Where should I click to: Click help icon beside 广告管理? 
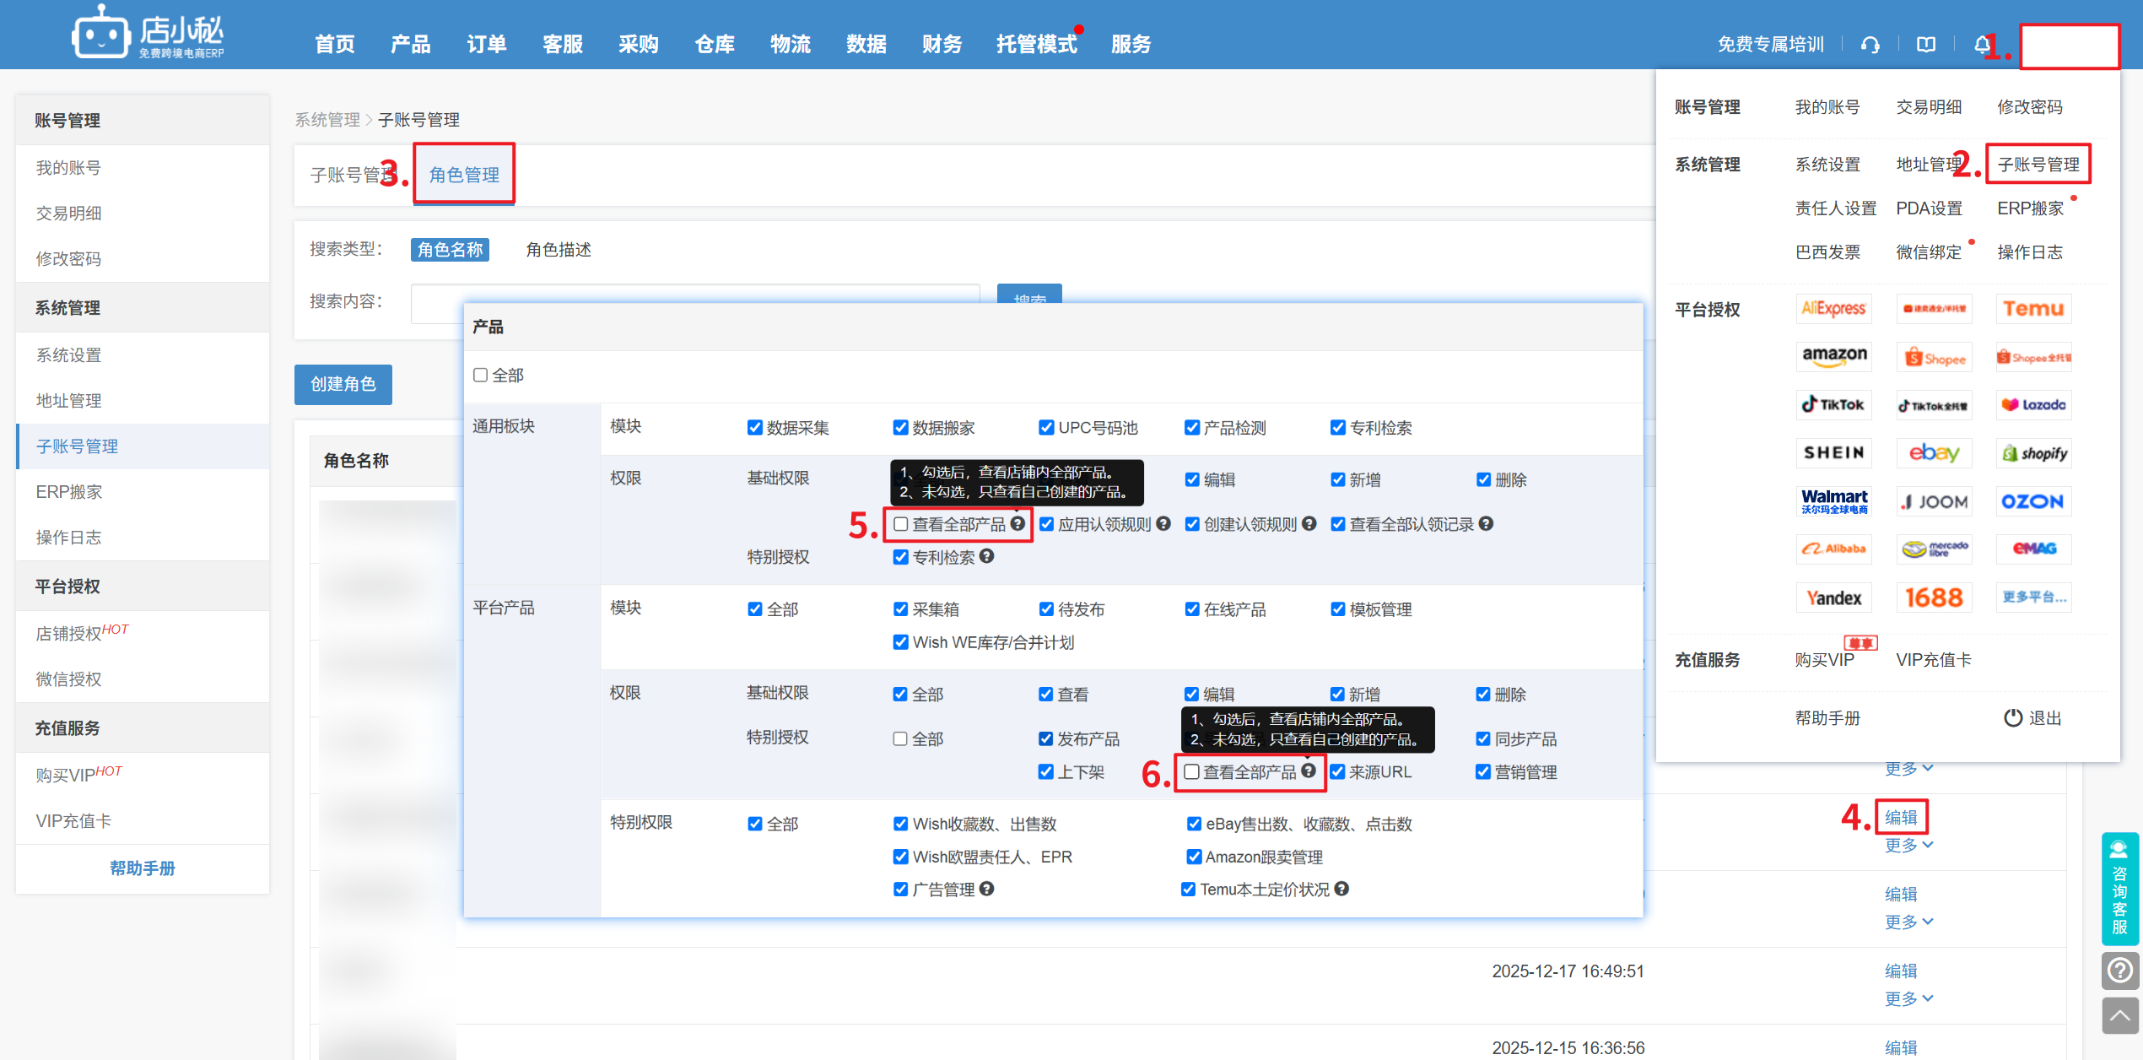pyautogui.click(x=987, y=889)
